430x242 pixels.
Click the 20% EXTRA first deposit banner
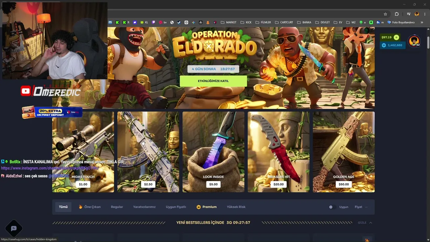(52, 112)
